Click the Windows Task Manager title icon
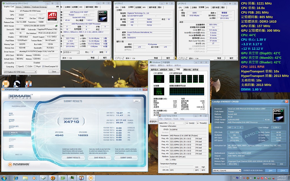290x181 pixels. click(x=150, y=62)
